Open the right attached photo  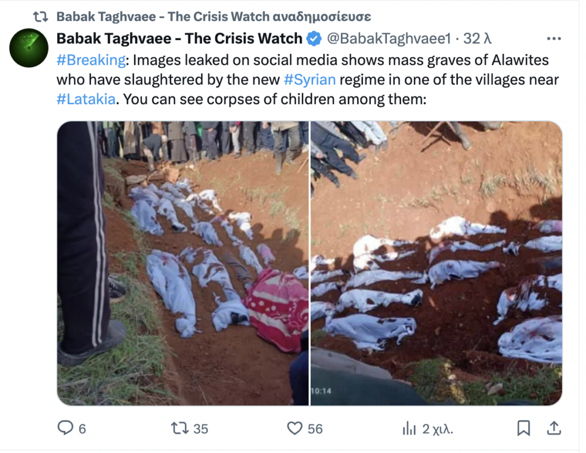point(437,263)
